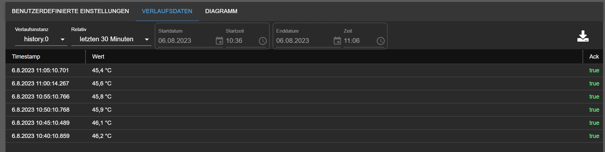Click the Timestamp column header

pos(26,57)
